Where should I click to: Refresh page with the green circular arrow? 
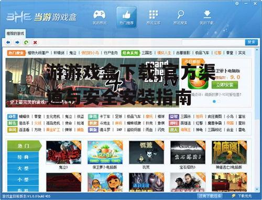coord(26,42)
